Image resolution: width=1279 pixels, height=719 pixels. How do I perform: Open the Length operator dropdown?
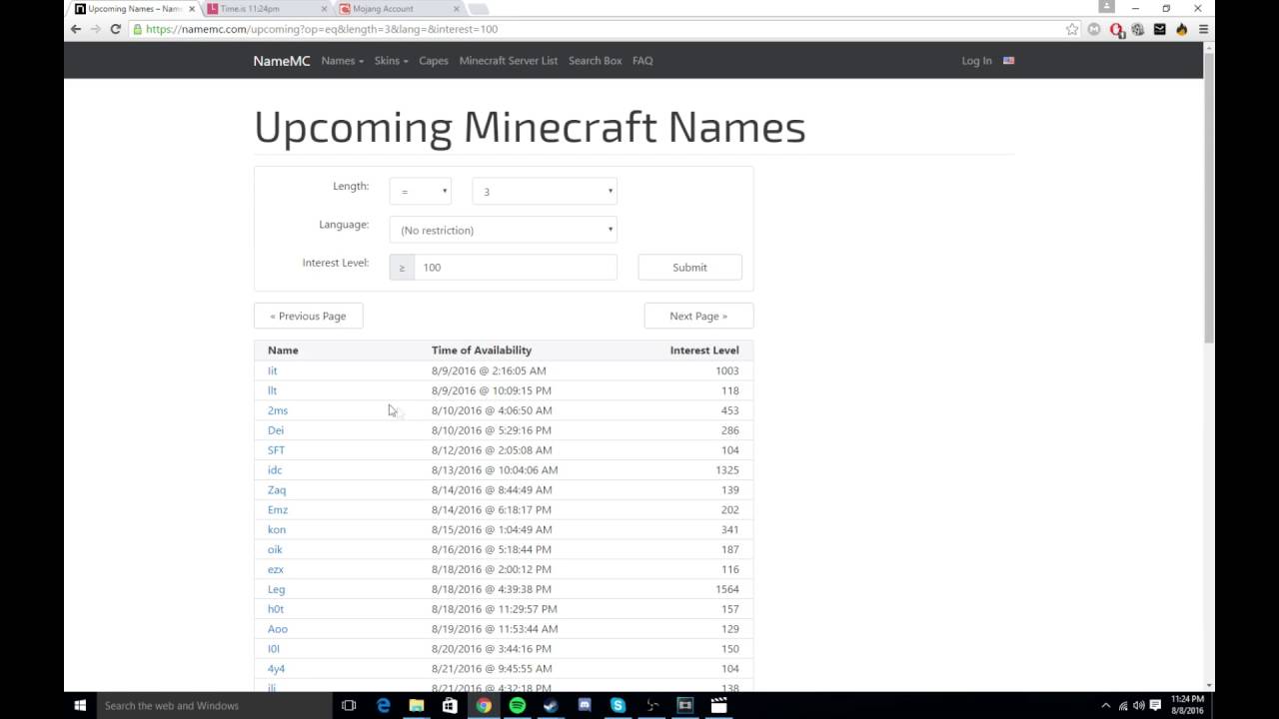coord(421,191)
